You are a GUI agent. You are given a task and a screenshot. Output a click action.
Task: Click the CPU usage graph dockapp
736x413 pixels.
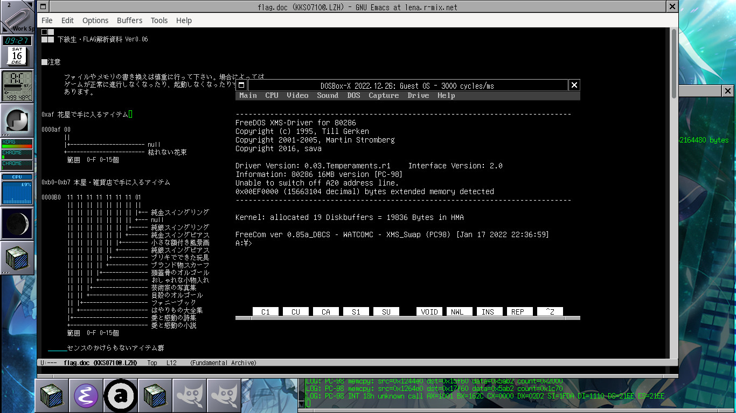[x=17, y=189]
